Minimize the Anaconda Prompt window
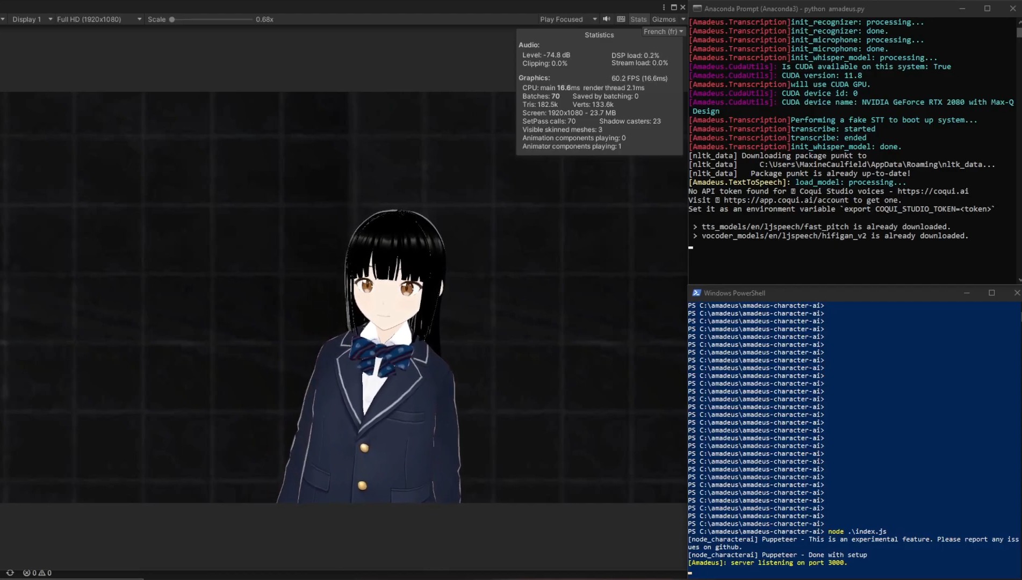Screen dimensions: 1022x580 [x=962, y=9]
